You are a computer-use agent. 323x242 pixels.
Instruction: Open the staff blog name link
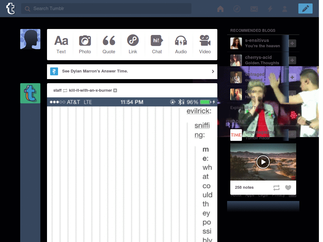[x=57, y=90]
